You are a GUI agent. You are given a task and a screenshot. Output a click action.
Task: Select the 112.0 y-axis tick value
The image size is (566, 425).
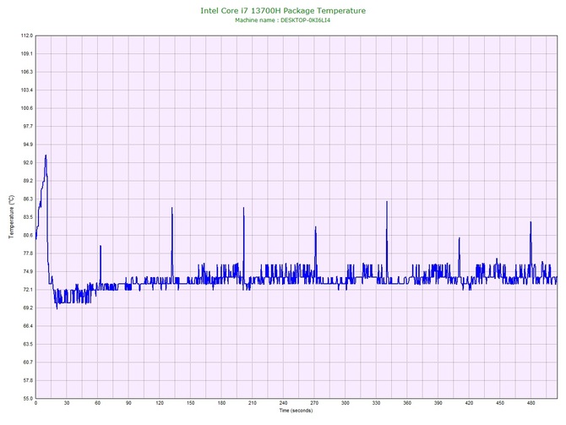[27, 35]
